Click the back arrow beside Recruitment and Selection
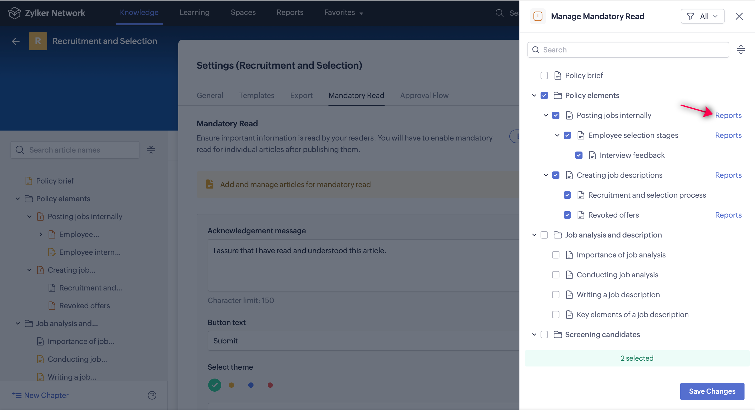Image resolution: width=755 pixels, height=410 pixels. [x=15, y=41]
